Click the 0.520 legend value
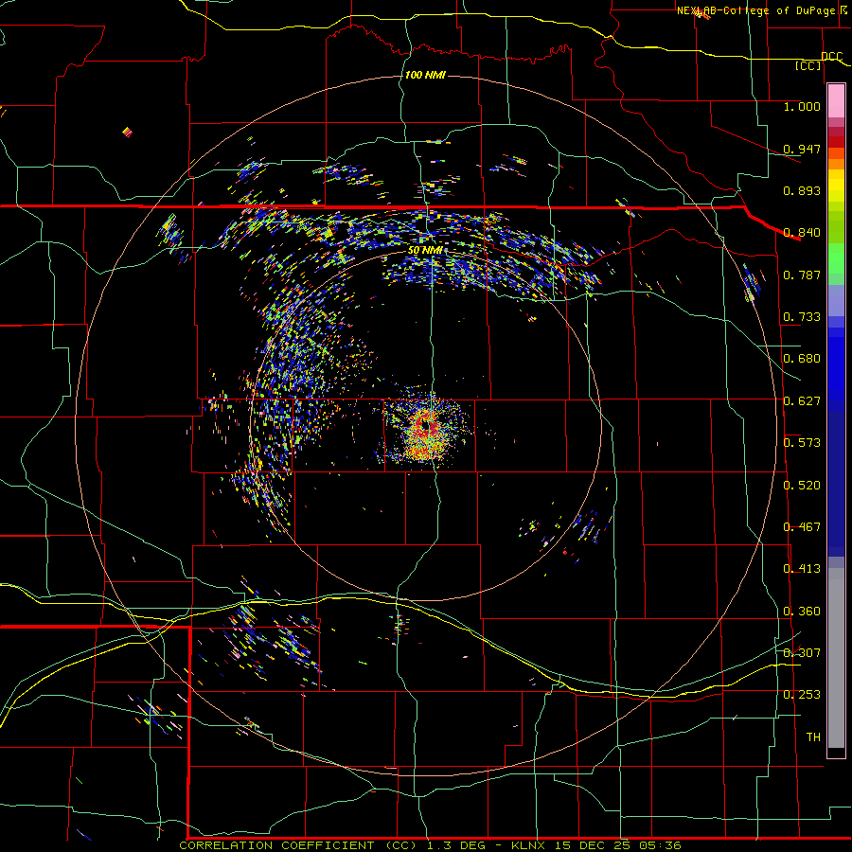This screenshot has height=852, width=852. coord(802,486)
